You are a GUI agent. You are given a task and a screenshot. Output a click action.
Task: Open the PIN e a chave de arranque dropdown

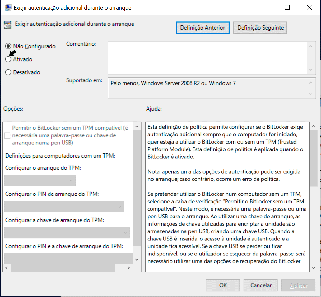coord(68,258)
